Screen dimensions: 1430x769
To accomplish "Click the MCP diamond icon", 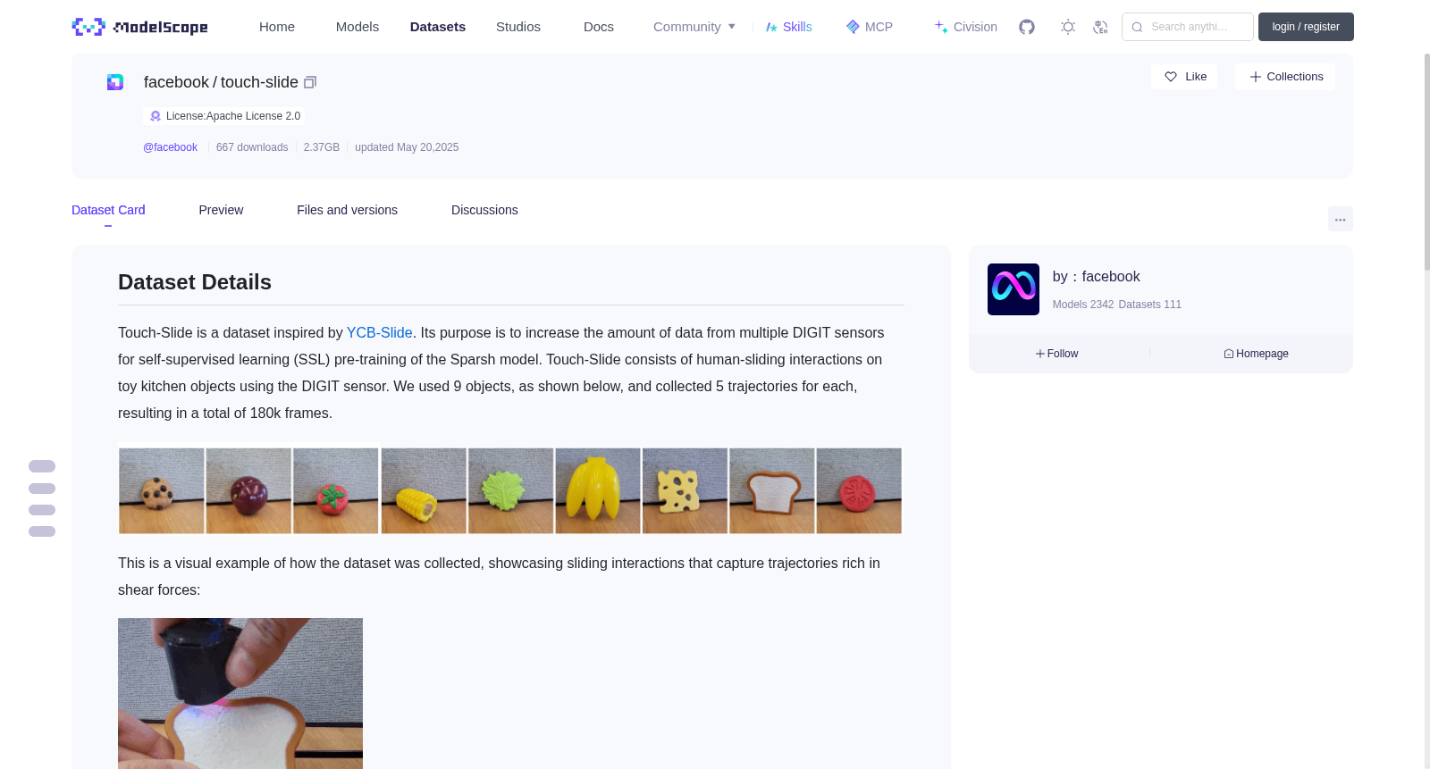I will 853,27.
